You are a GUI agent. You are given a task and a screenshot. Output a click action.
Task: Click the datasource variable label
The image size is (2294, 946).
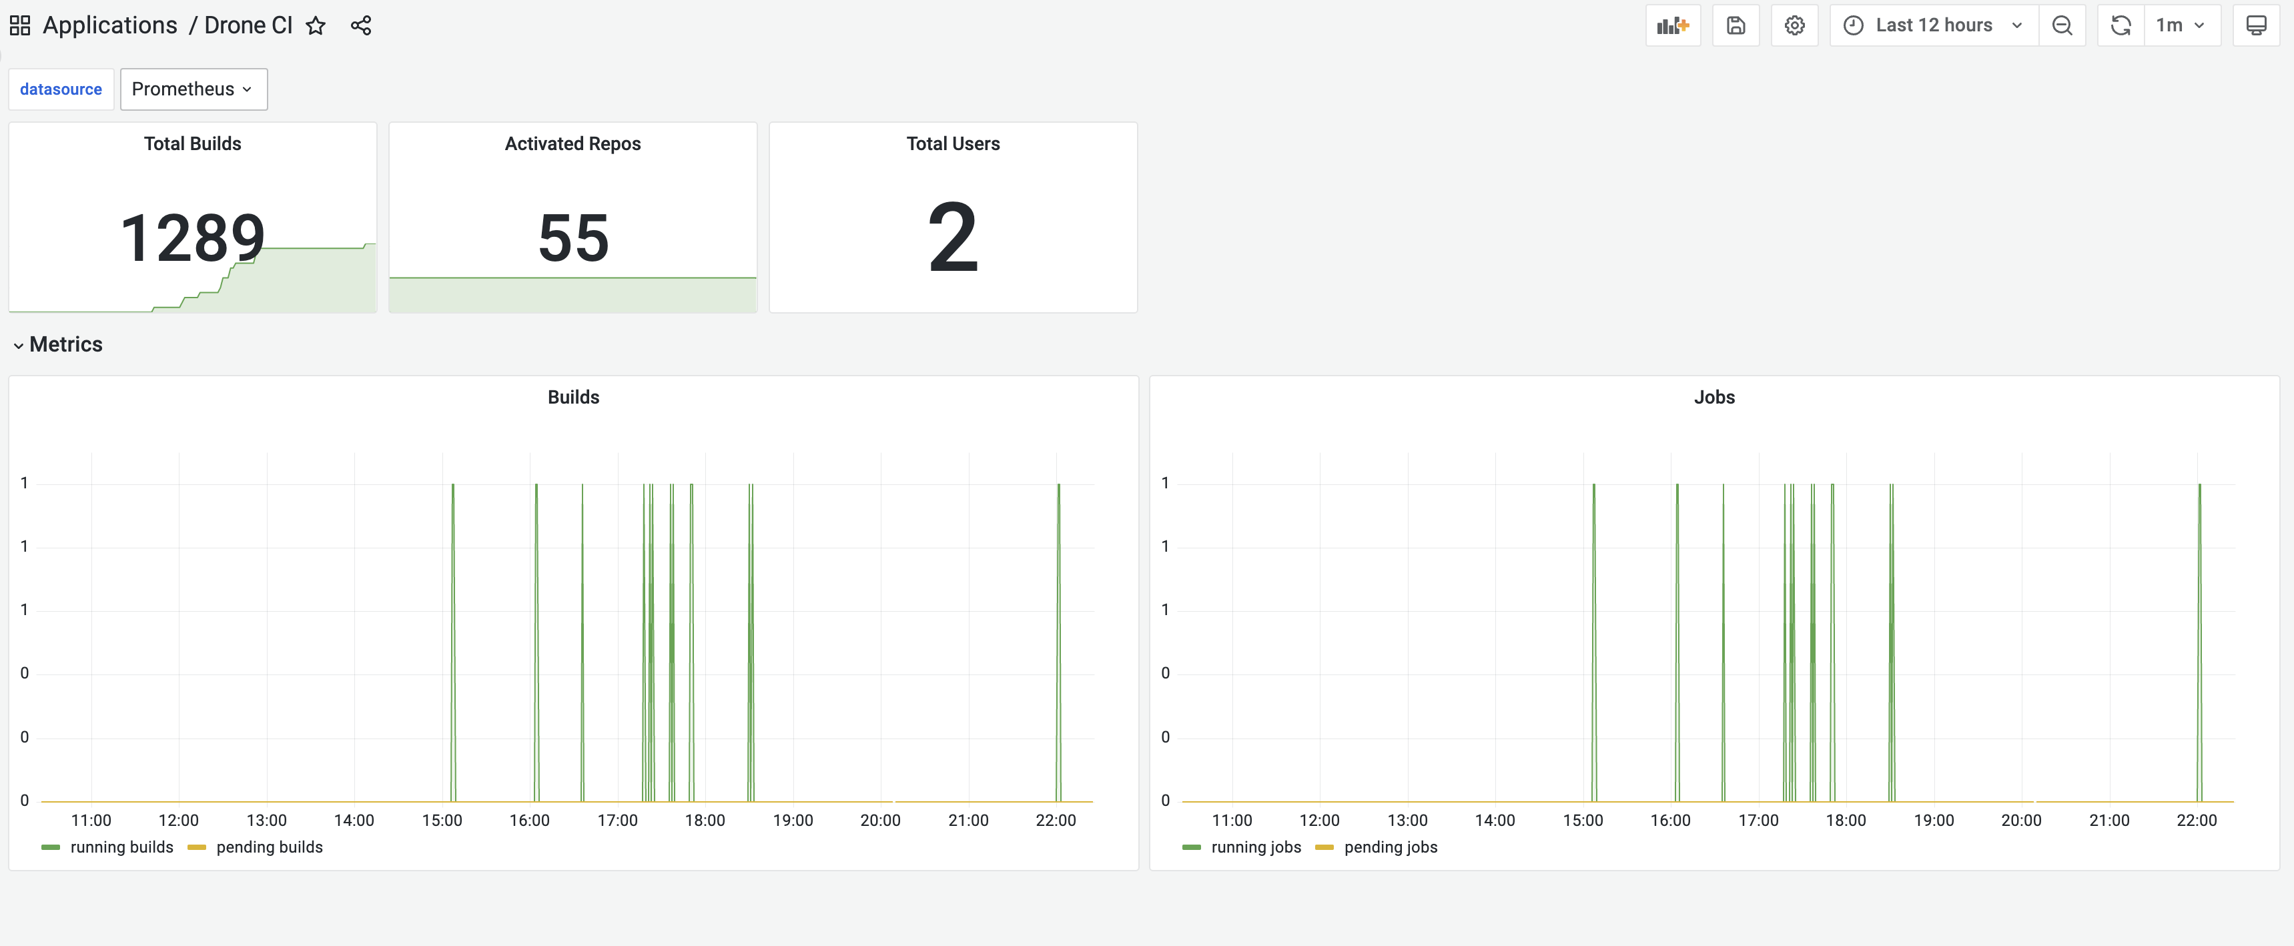61,89
